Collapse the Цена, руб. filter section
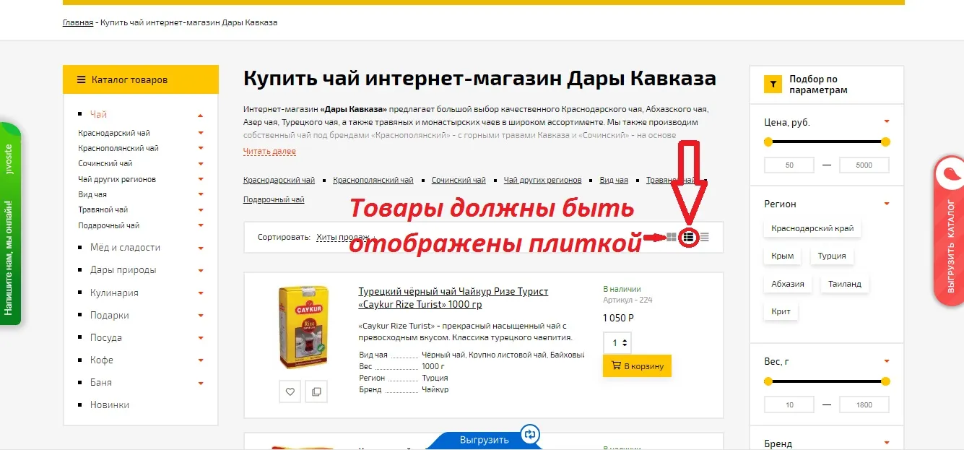Viewport: 964px width, 450px height. click(887, 122)
